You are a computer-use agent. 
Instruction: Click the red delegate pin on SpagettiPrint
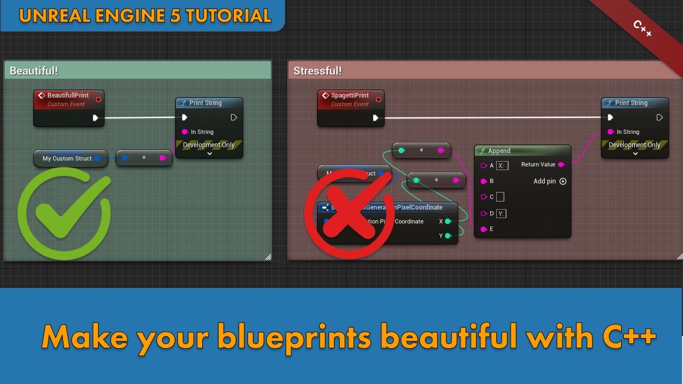coord(378,99)
